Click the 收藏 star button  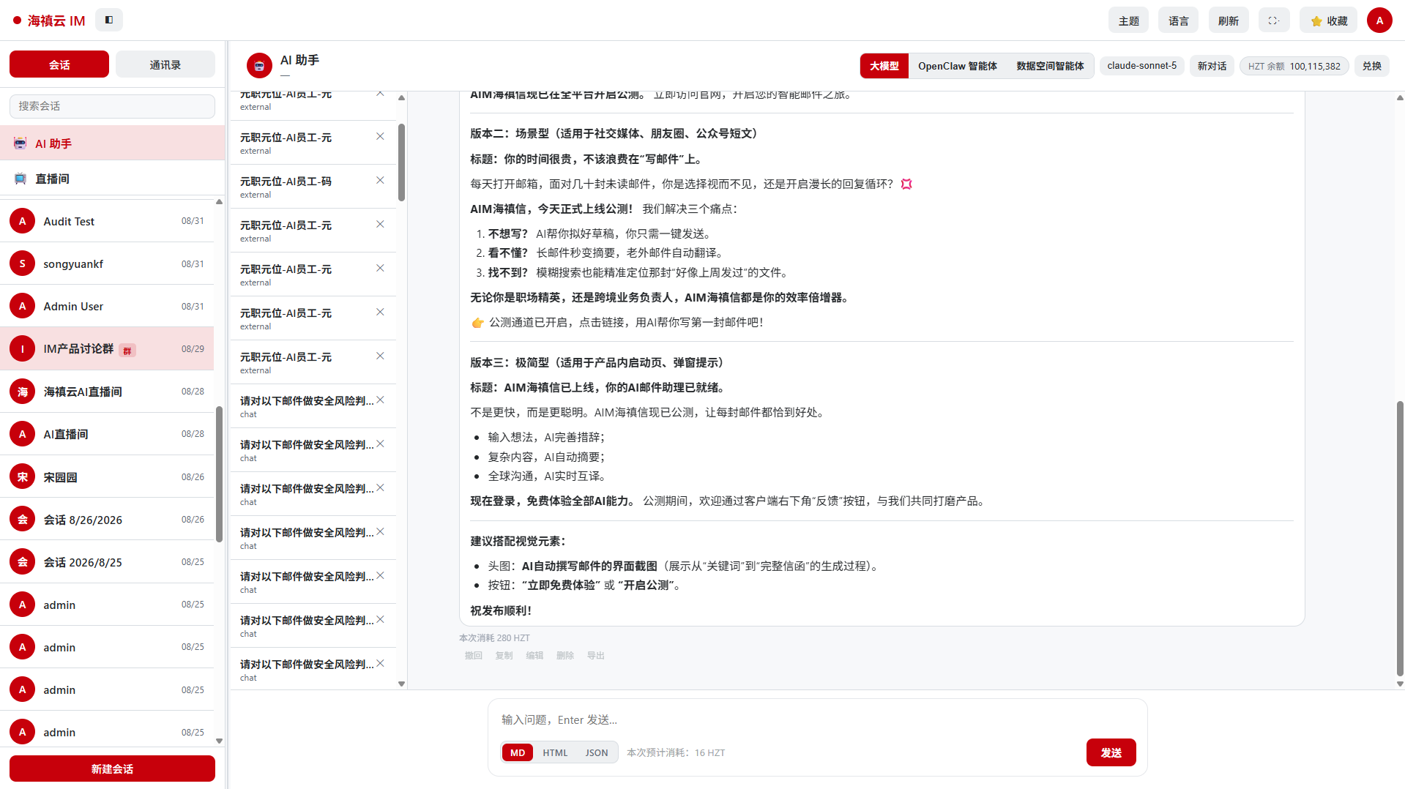pyautogui.click(x=1328, y=20)
